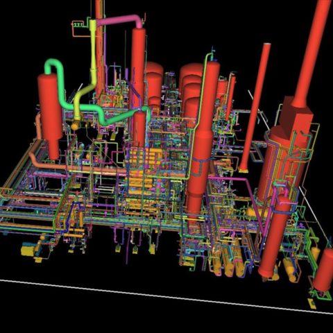
Task: Click the white ground boundary line
Action: click(166, 297)
